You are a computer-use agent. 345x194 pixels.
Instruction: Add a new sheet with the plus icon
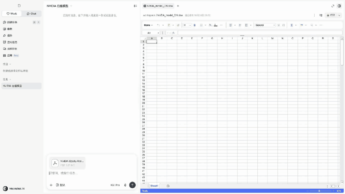tap(168, 186)
